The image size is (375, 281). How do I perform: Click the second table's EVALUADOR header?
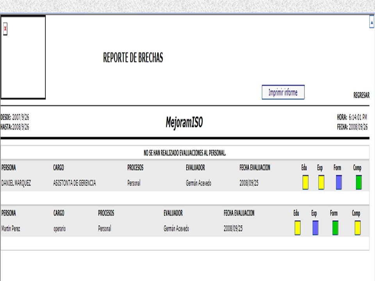(x=173, y=213)
